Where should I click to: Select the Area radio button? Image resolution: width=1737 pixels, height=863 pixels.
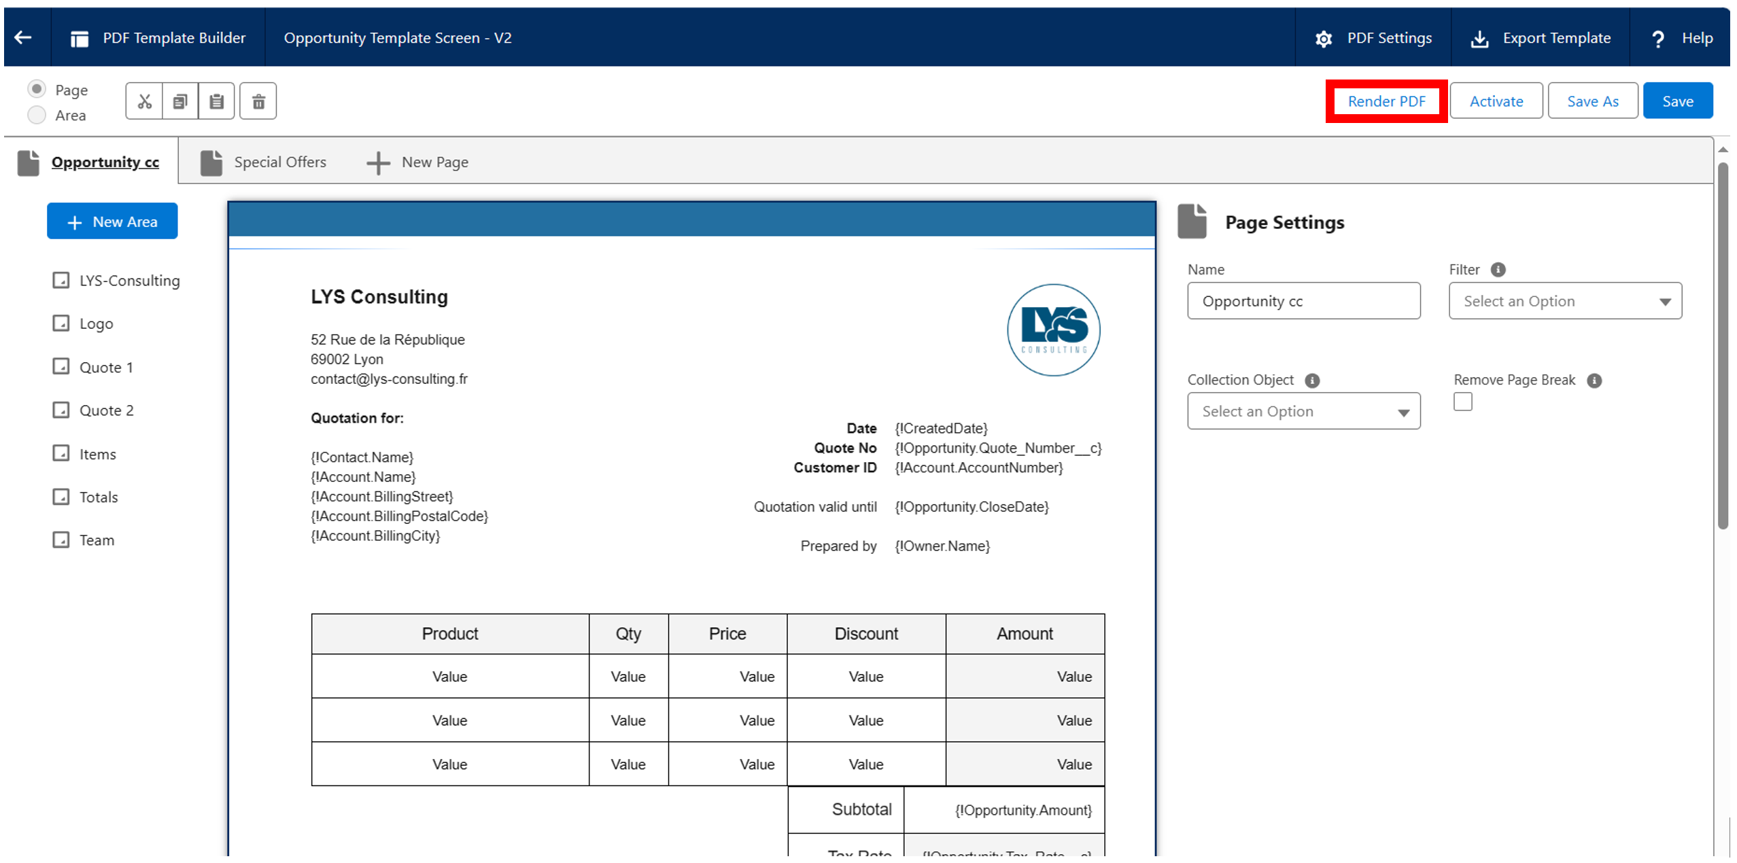pyautogui.click(x=37, y=115)
